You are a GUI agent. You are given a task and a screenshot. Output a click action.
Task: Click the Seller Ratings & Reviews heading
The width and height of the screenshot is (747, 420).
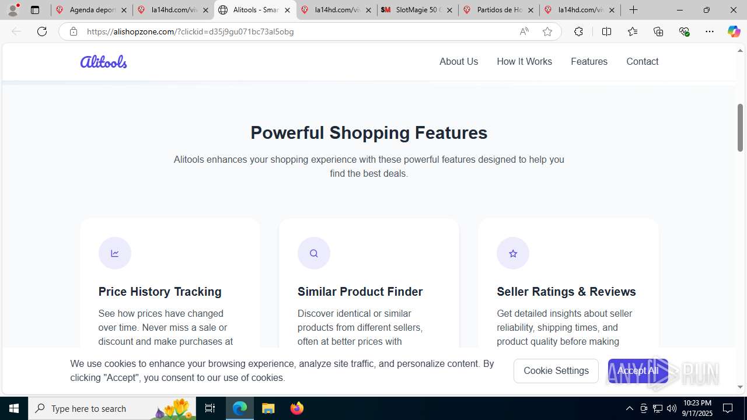566,292
